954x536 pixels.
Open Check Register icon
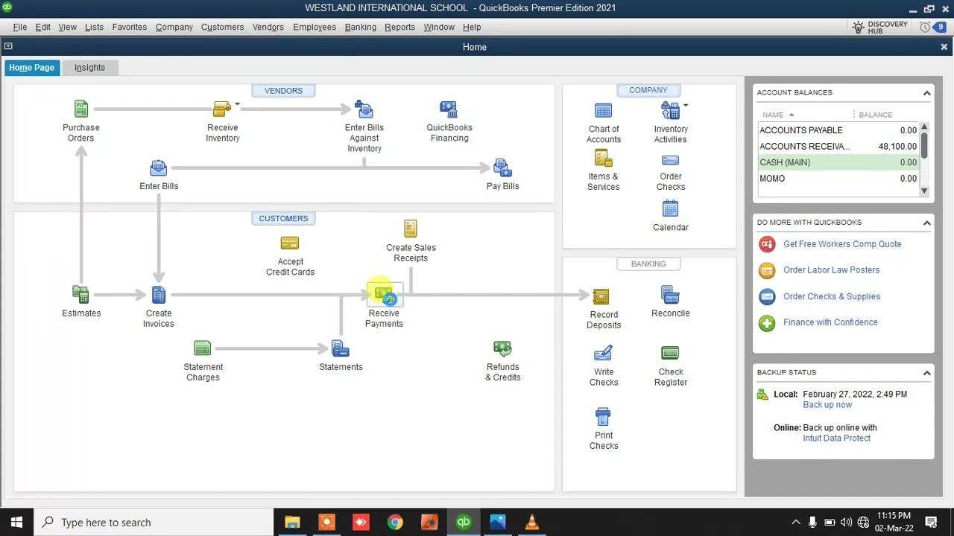(x=670, y=353)
